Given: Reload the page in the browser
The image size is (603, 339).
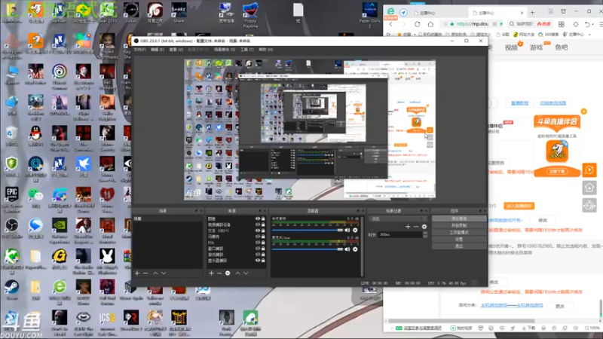Looking at the screenshot, I should (418, 24).
